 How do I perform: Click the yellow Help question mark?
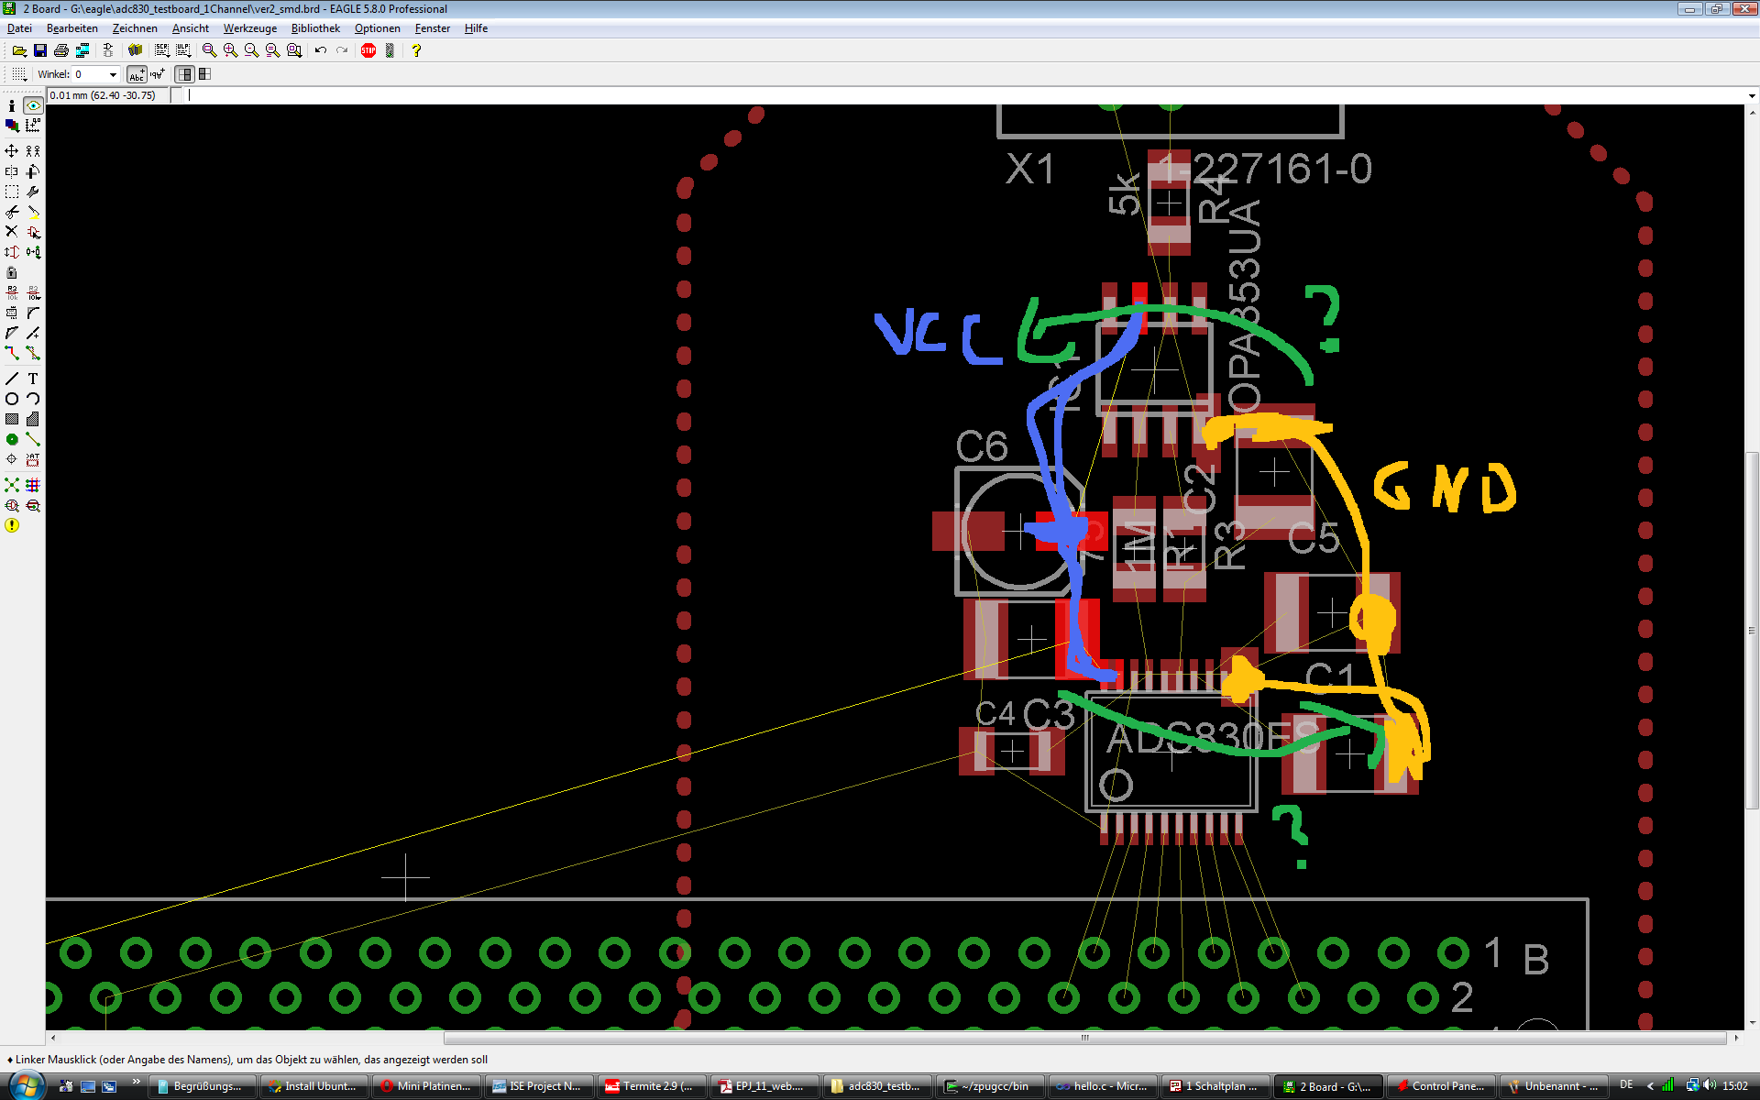pos(416,50)
